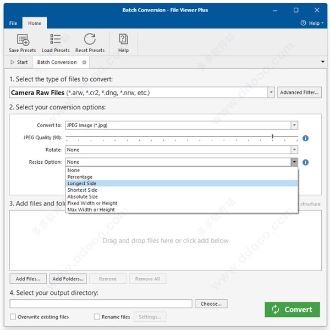Collapse the Resize Option dropdown arrow

pos(294,162)
